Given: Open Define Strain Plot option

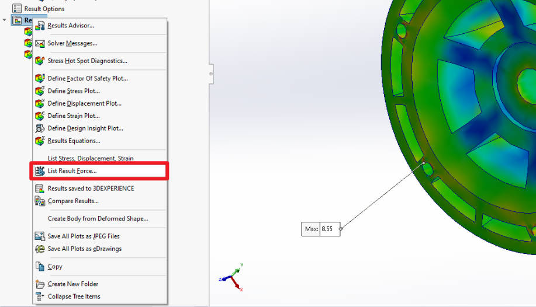Looking at the screenshot, I should [x=74, y=116].
